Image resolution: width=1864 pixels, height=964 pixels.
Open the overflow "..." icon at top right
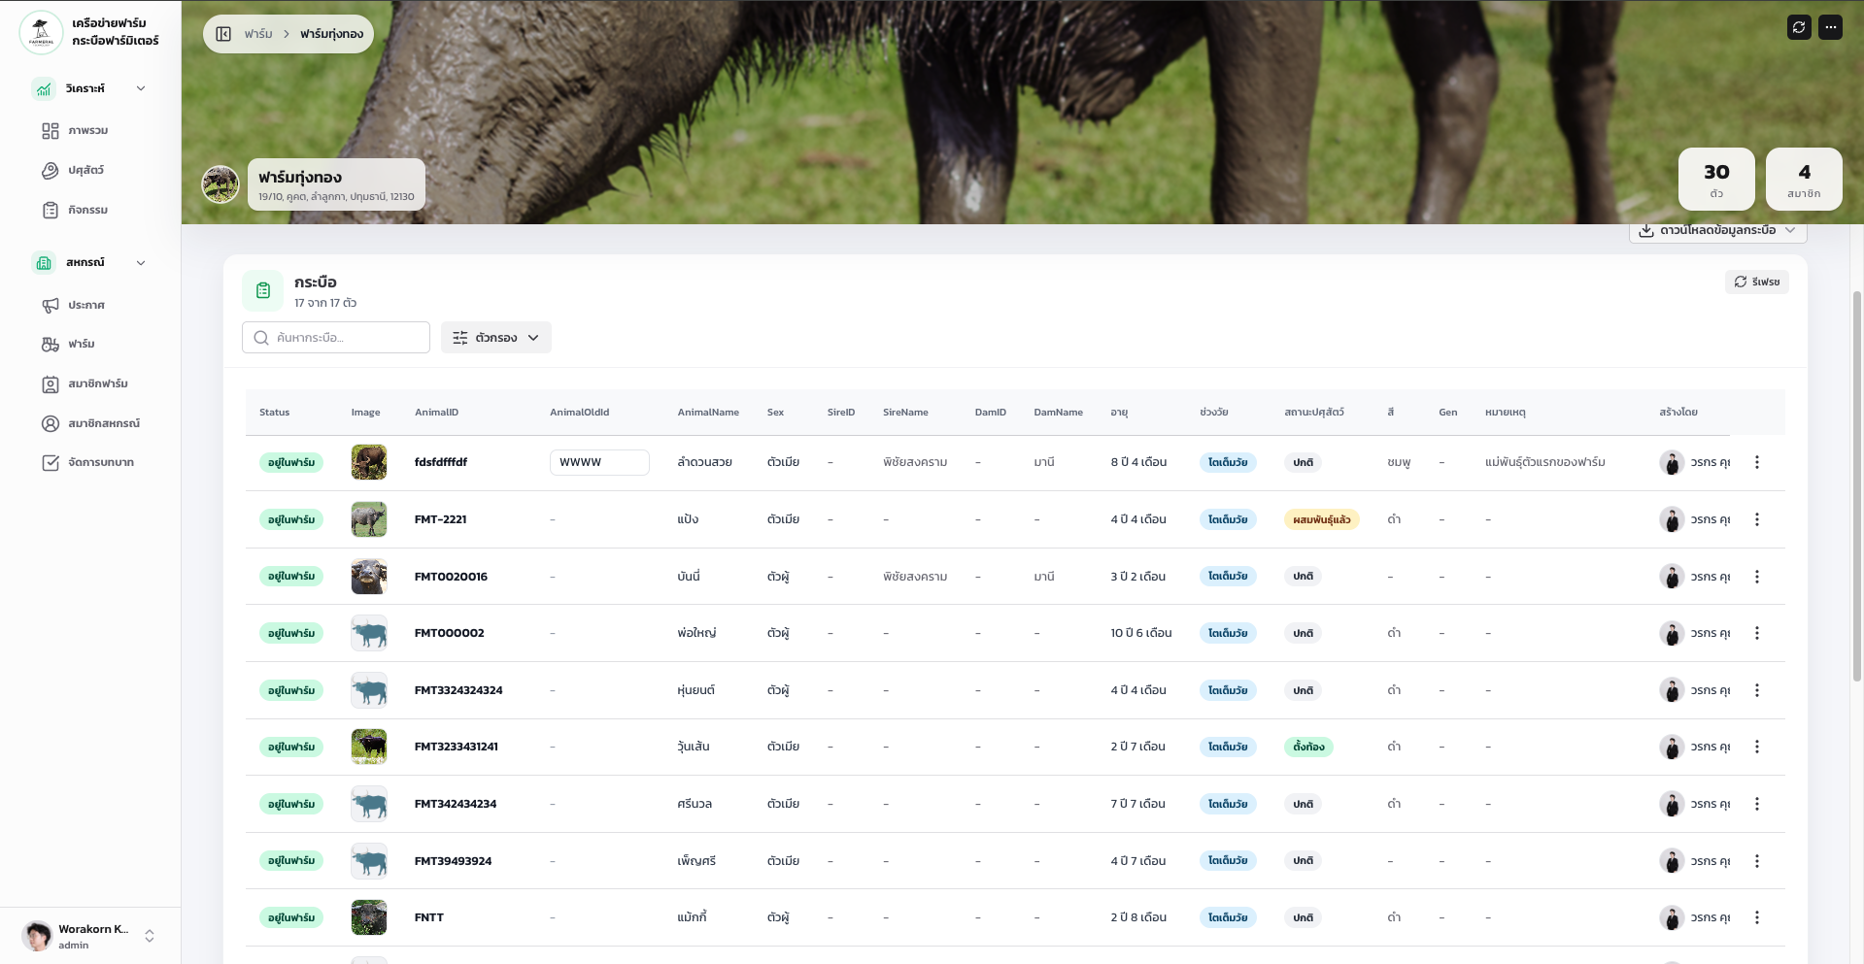pyautogui.click(x=1831, y=27)
